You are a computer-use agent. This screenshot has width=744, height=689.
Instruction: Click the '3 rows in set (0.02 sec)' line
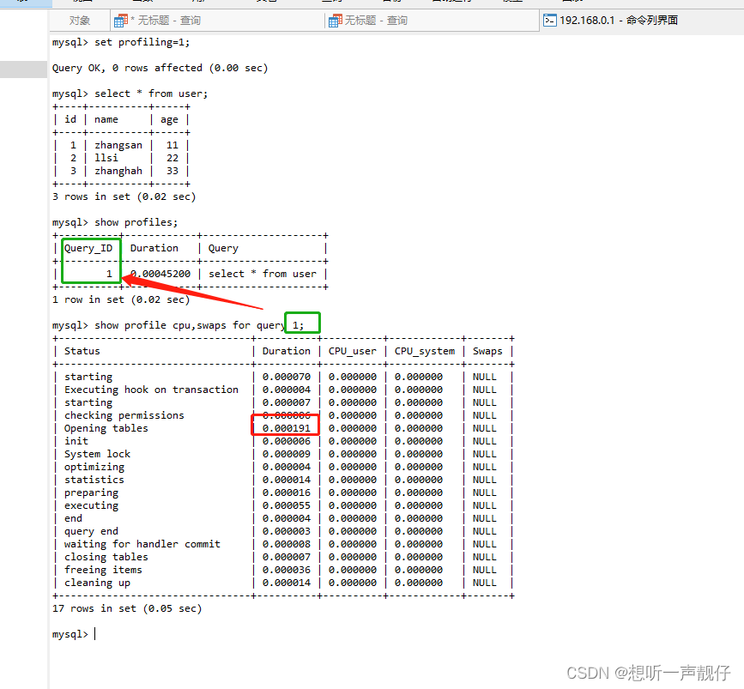coord(124,196)
